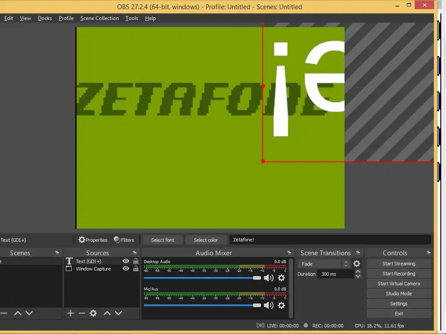
Task: Toggle visibility of the Text (GDI+) source
Action: [126, 261]
